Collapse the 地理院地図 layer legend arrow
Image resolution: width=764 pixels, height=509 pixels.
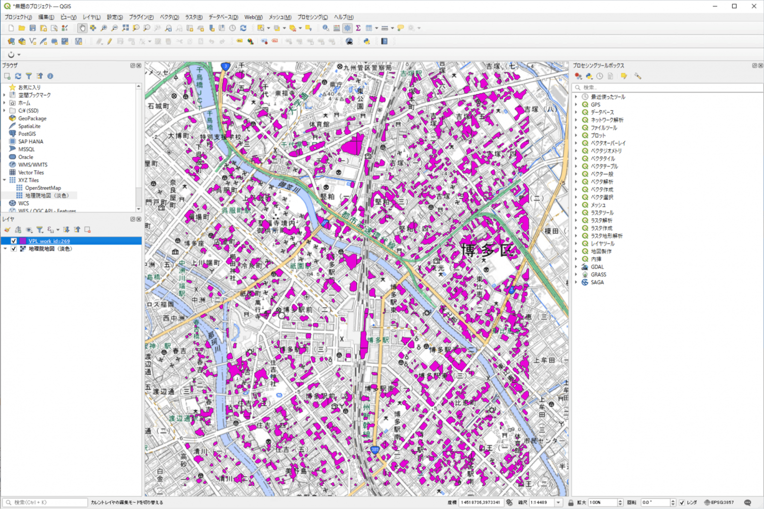point(5,249)
